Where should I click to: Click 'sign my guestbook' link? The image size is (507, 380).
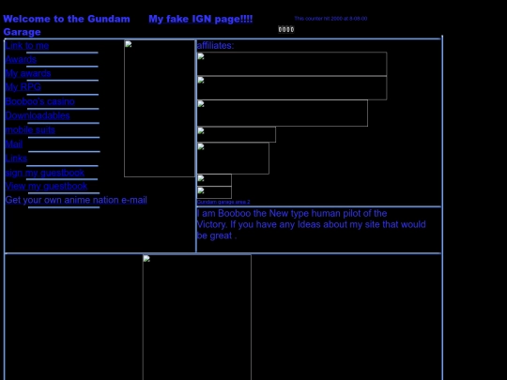pyautogui.click(x=45, y=173)
